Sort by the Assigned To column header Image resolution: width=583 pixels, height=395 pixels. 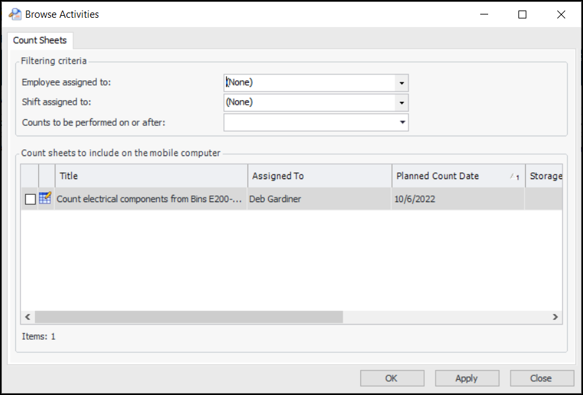coord(319,176)
